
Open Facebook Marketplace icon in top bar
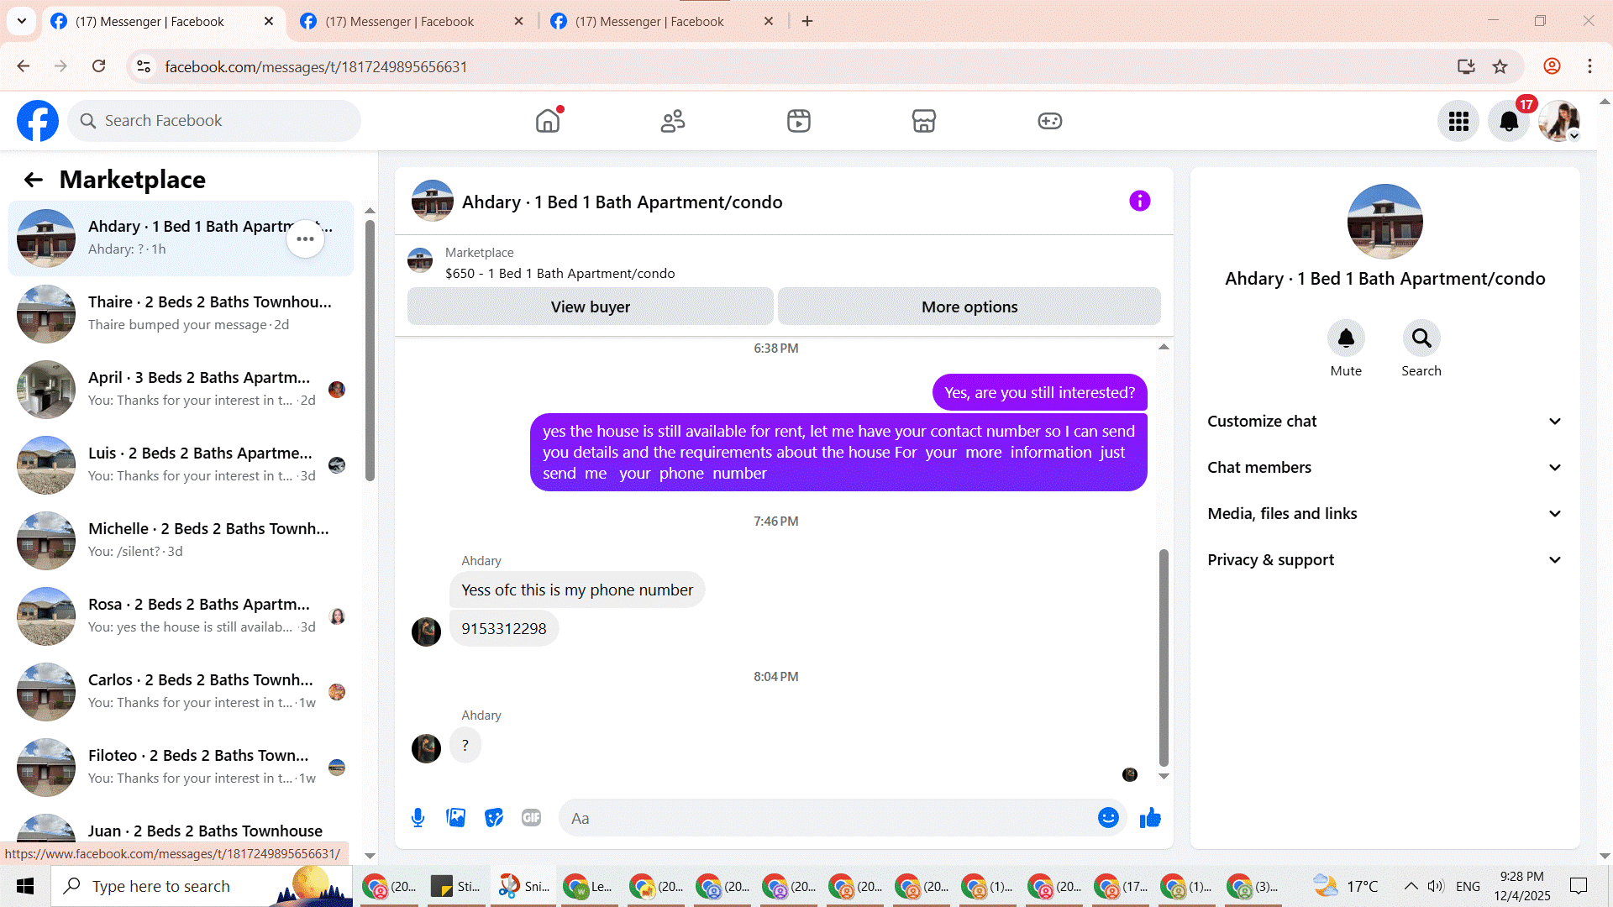pyautogui.click(x=923, y=121)
